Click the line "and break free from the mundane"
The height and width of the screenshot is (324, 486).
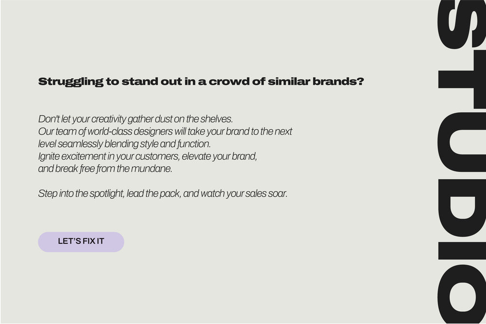tap(105, 170)
